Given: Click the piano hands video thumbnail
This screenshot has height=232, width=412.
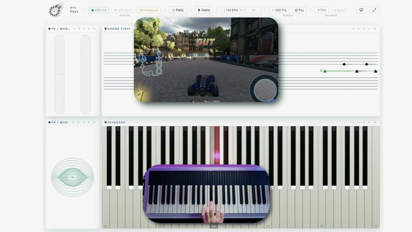Looking at the screenshot, I should [206, 194].
